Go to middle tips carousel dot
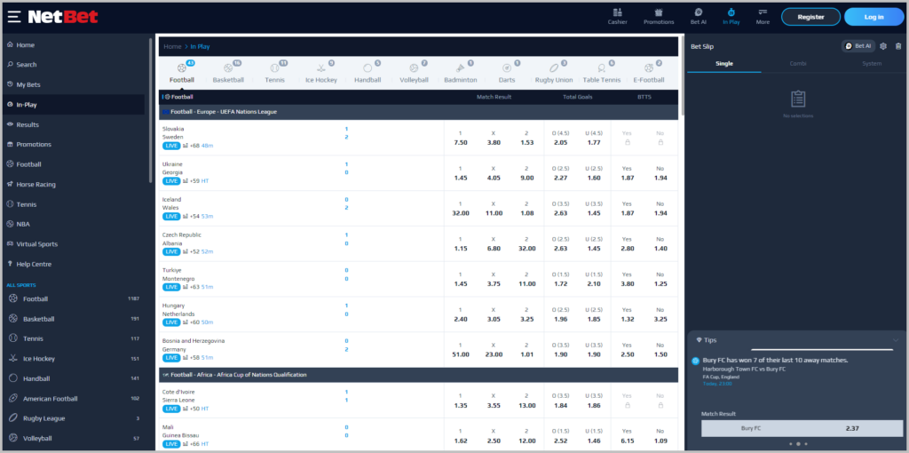The height and width of the screenshot is (453, 909). click(798, 444)
